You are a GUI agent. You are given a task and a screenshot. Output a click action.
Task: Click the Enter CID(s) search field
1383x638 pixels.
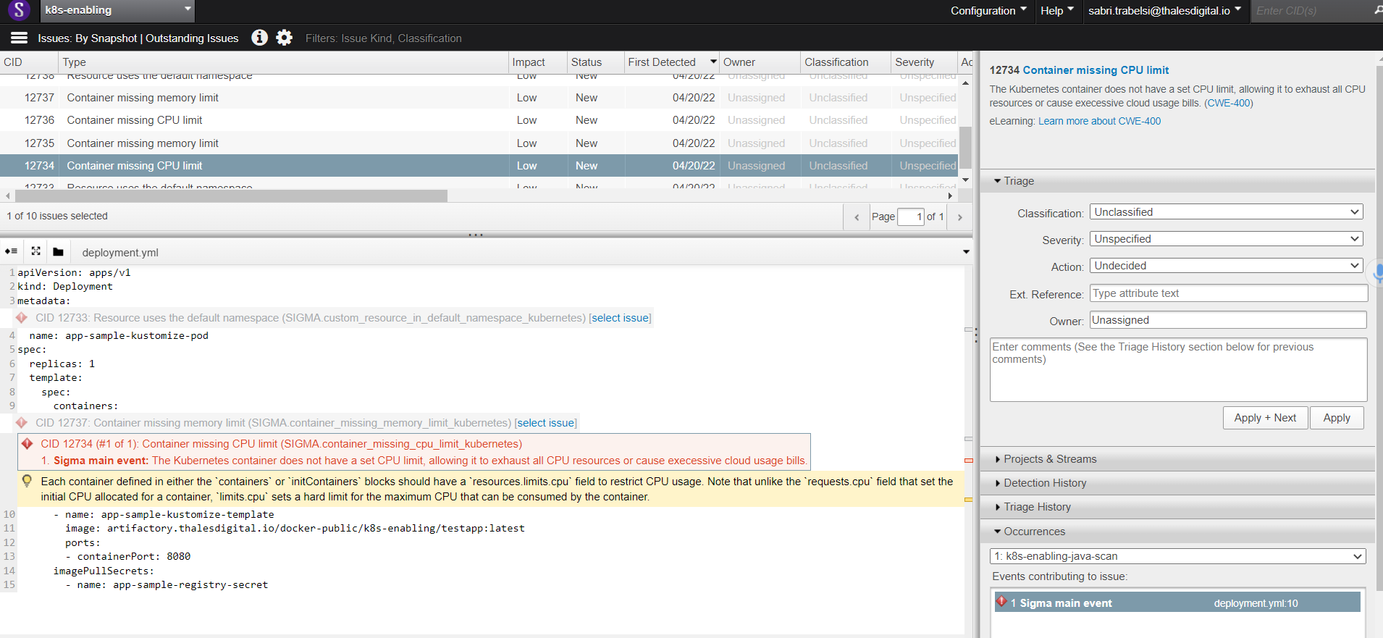click(x=1311, y=10)
